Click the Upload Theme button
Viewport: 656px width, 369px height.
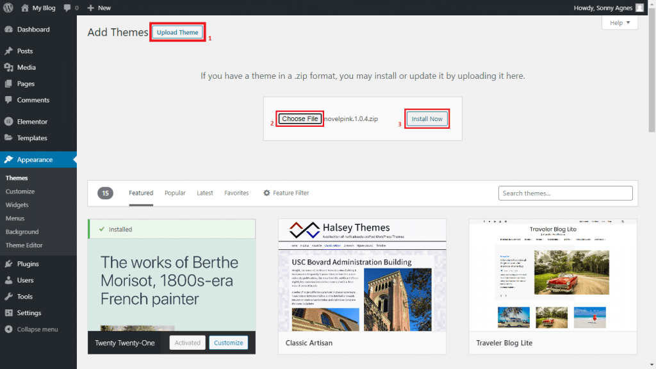coord(177,33)
